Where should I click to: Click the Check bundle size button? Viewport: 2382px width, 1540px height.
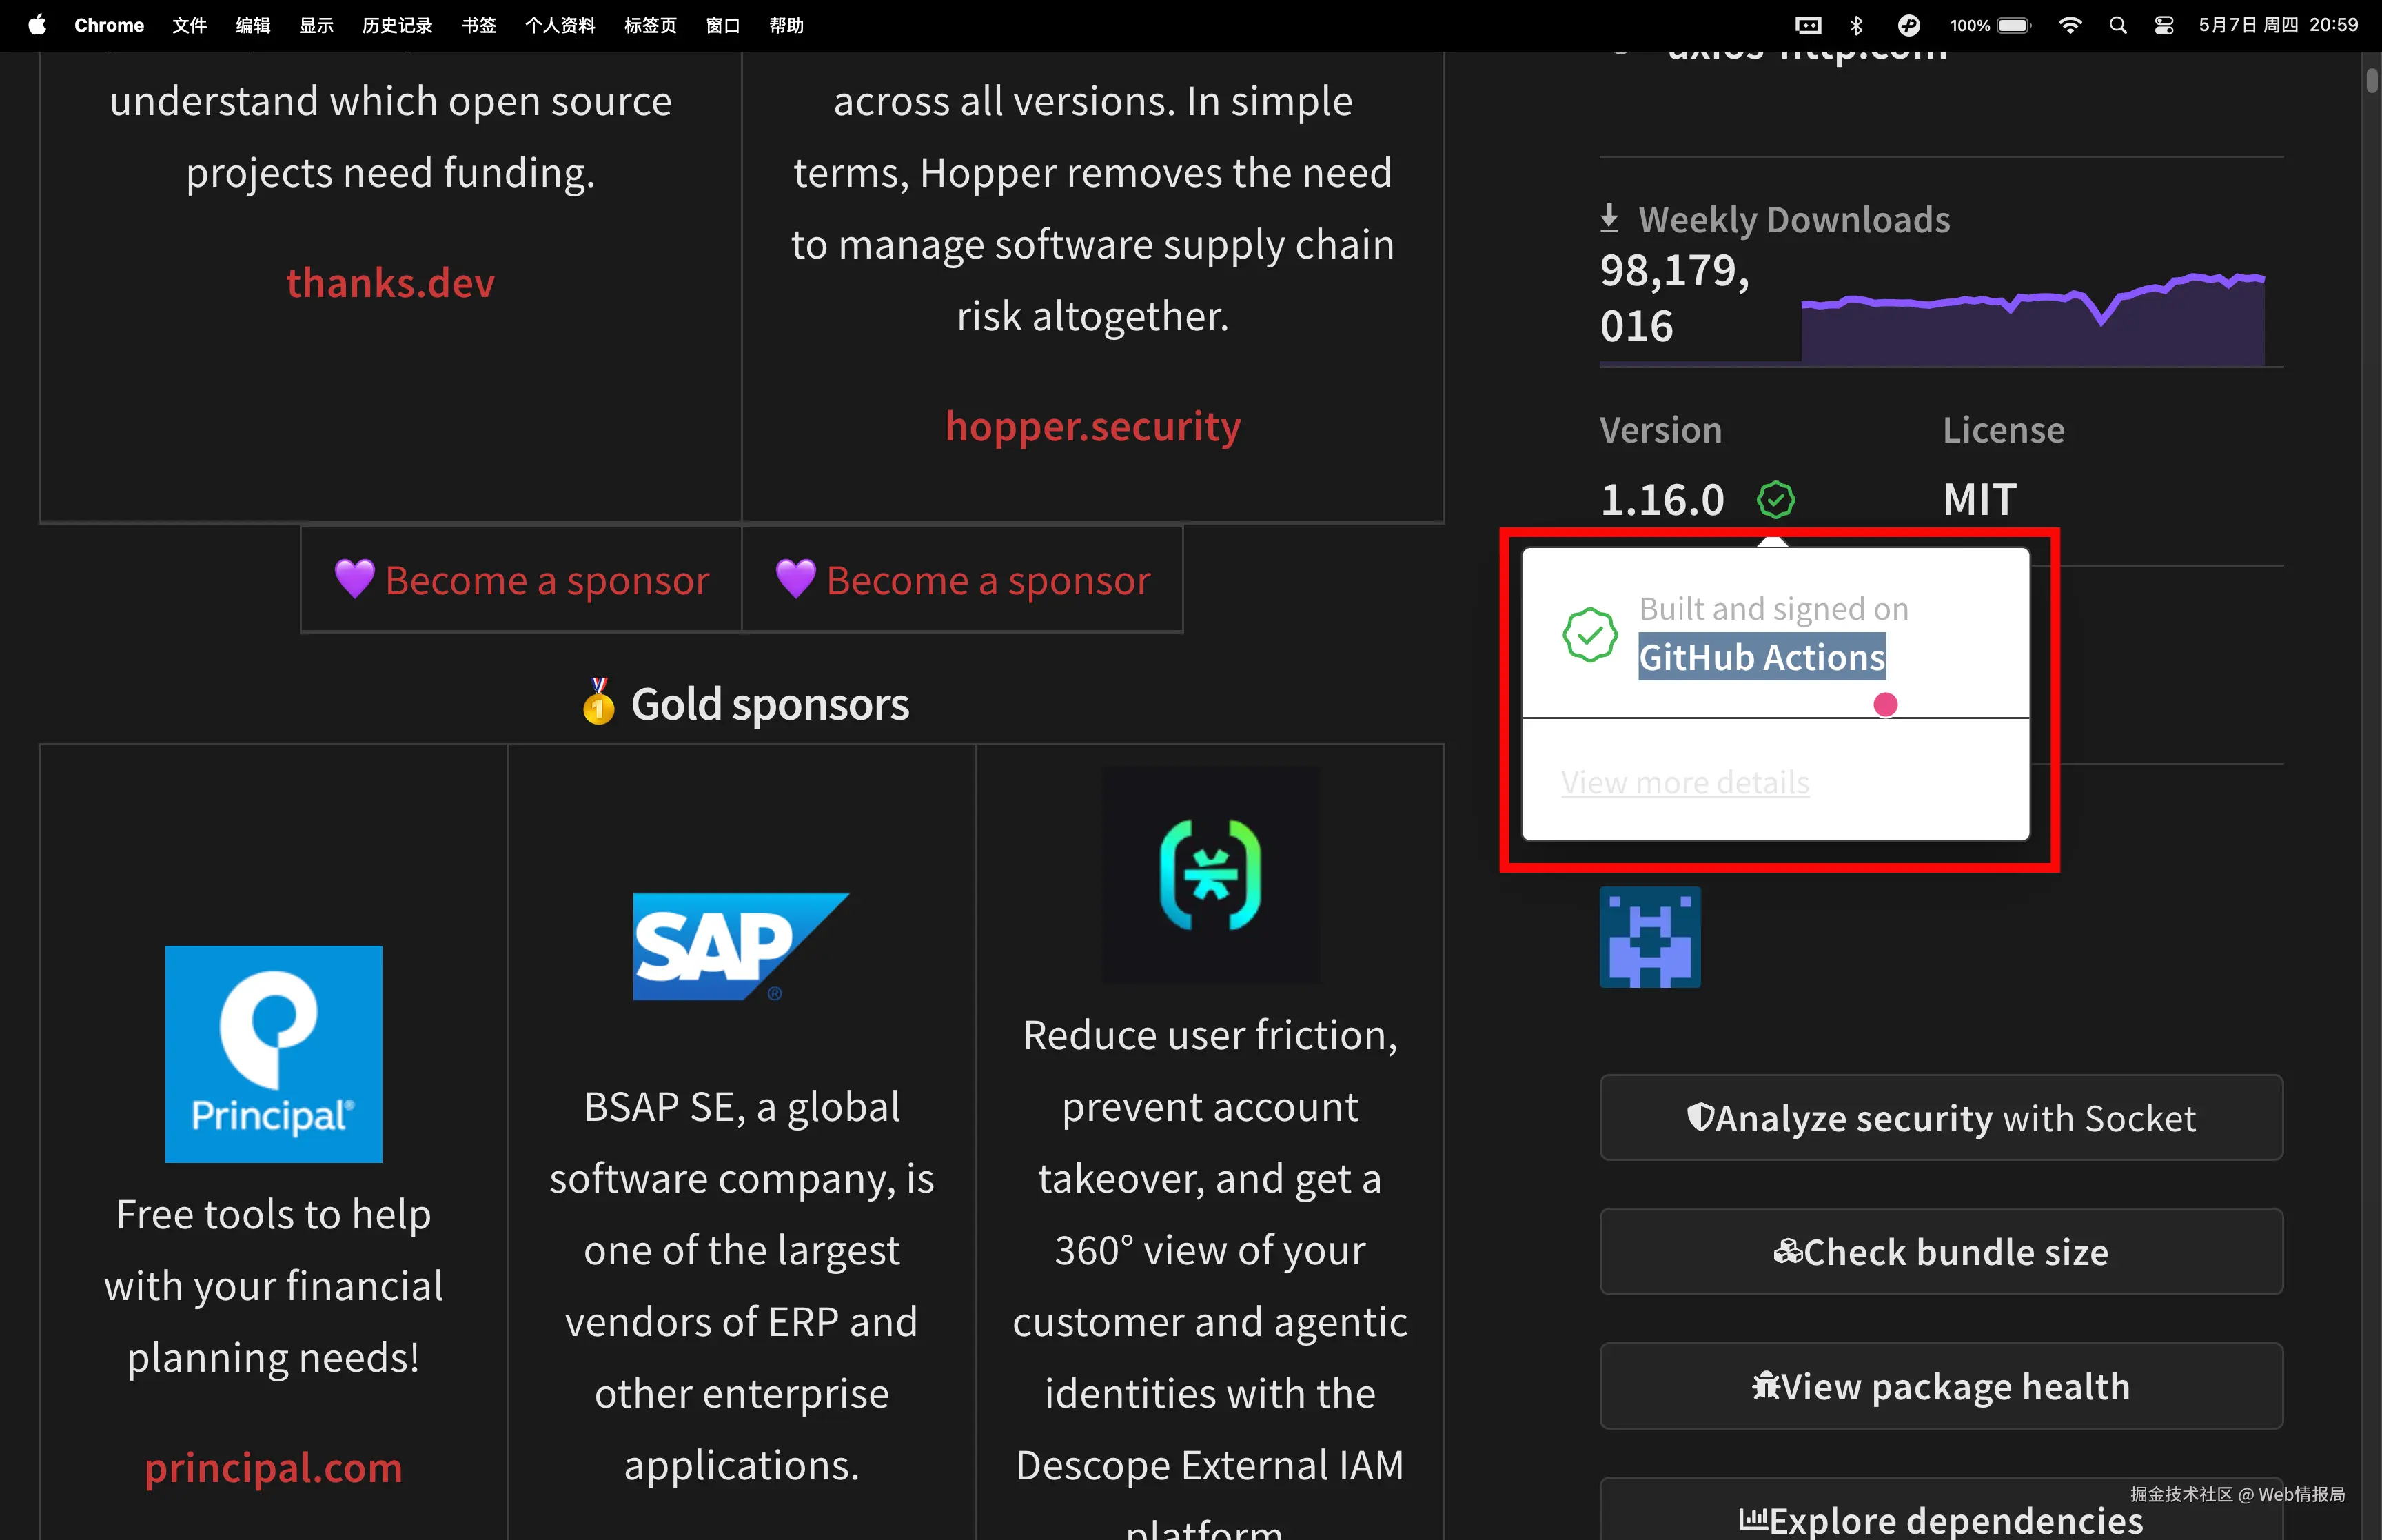click(x=1941, y=1252)
